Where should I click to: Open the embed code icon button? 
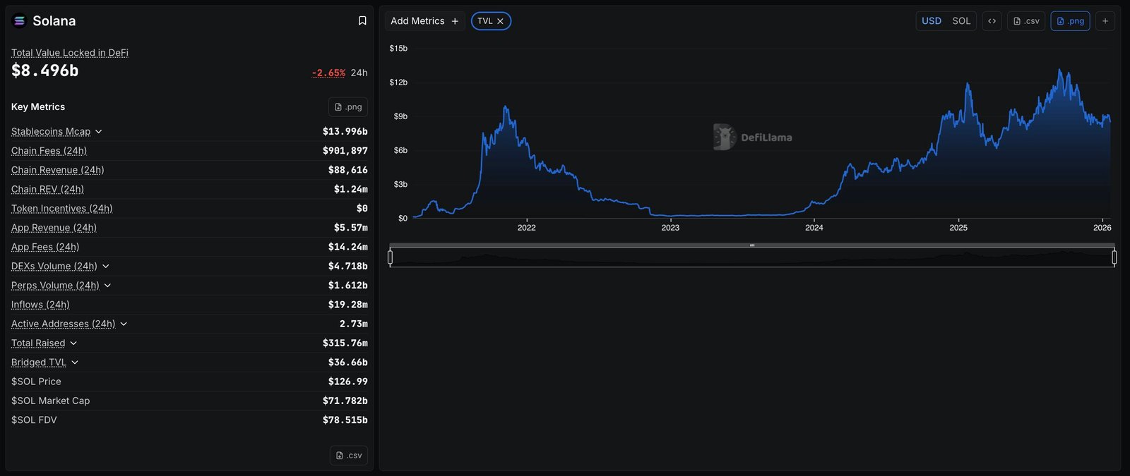pyautogui.click(x=992, y=21)
